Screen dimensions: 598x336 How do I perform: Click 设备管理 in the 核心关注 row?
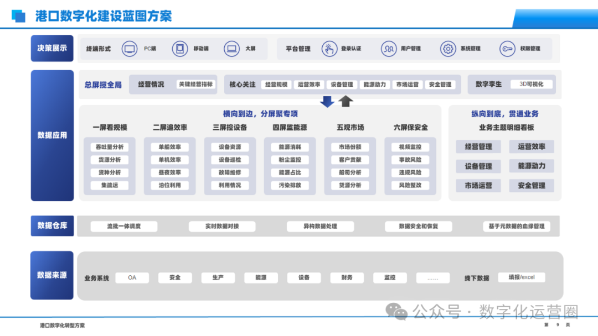[x=342, y=85]
